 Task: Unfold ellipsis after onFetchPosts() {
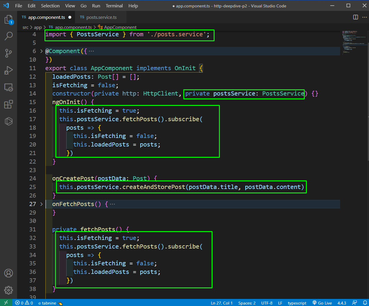(x=112, y=204)
